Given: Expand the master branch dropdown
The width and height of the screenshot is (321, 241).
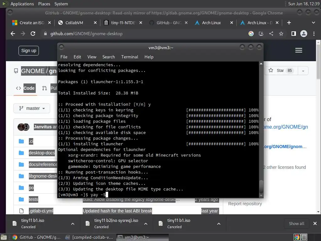Looking at the screenshot, I should tap(32, 108).
